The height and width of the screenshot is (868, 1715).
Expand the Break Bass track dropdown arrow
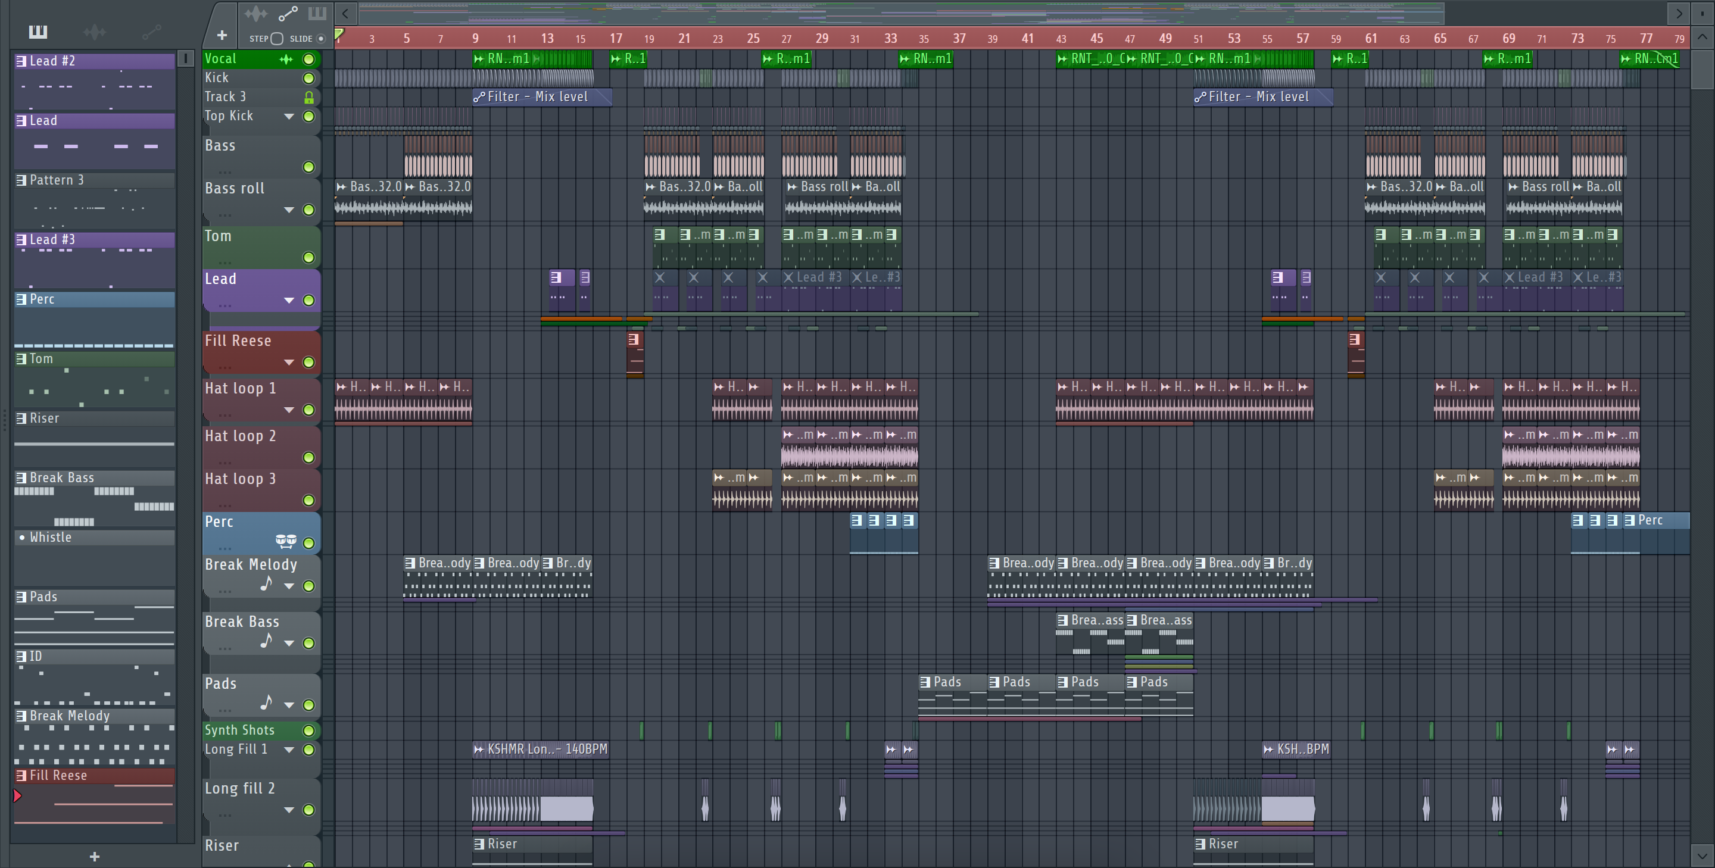[x=289, y=644]
